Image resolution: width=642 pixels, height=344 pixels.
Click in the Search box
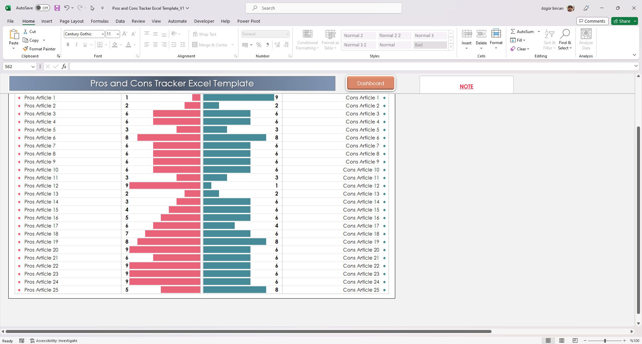pyautogui.click(x=323, y=8)
